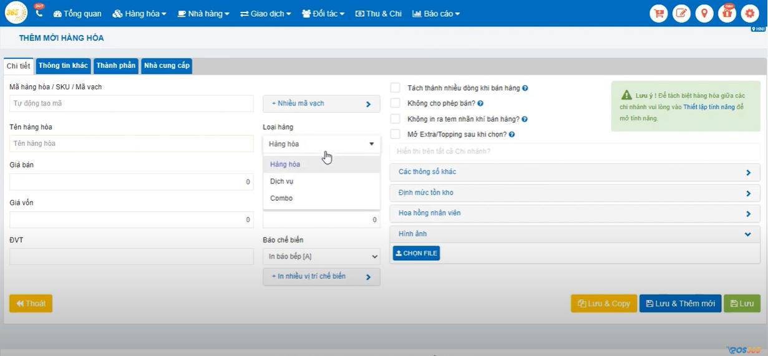
Task: Click the 24/7 phone support icon
Action: (x=39, y=12)
